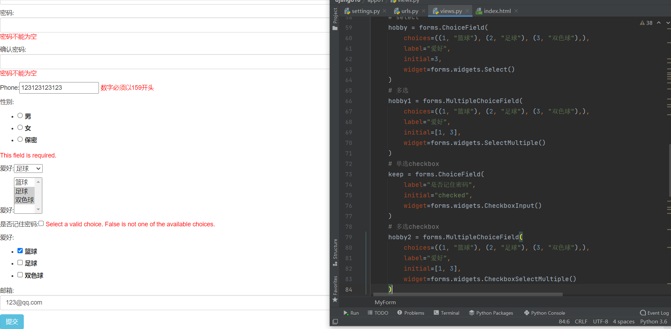Click the Phone number input field
671x329 pixels.
click(59, 88)
